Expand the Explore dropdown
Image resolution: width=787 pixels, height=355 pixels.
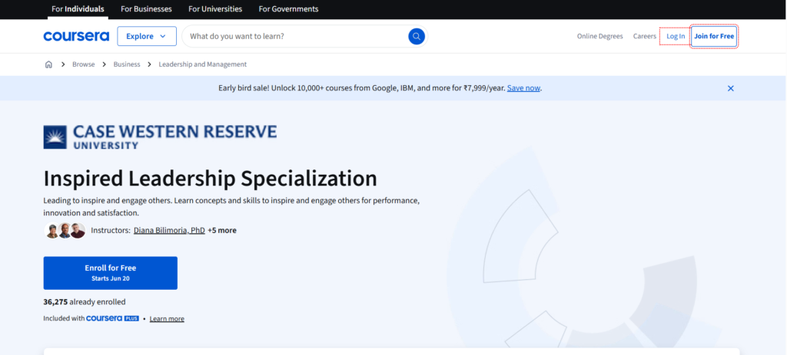147,36
